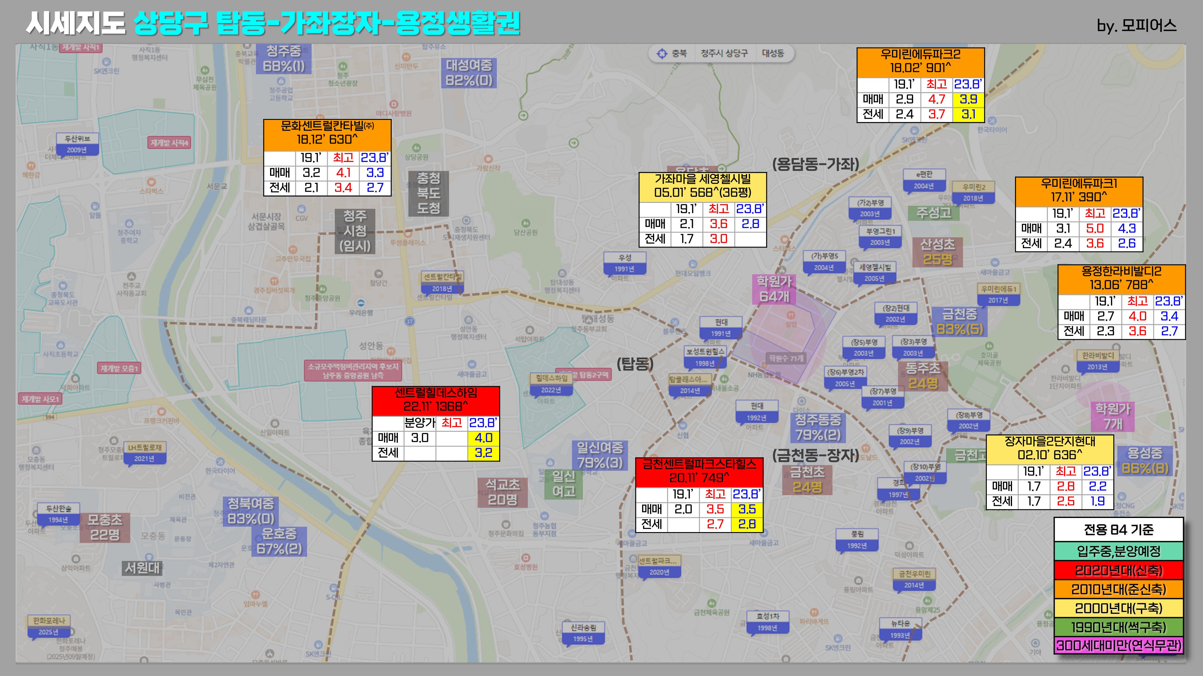Open the 한라비발디 2013년 marker
Viewport: 1203px width, 676px height.
pyautogui.click(x=1097, y=361)
